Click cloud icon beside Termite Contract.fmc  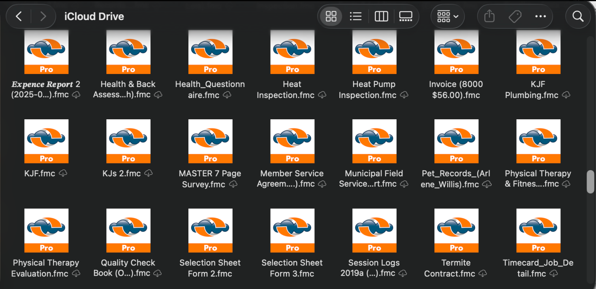pos(483,273)
